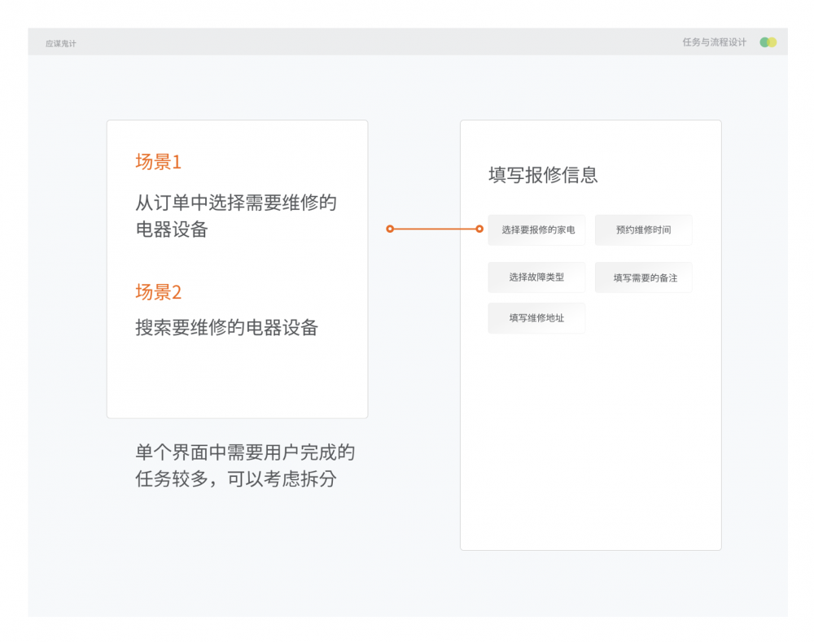Select the orange 场景2 heading
This screenshot has width=814, height=642.
pyautogui.click(x=159, y=292)
